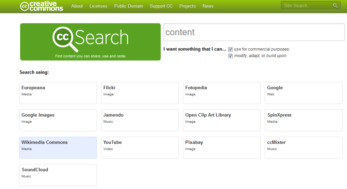Toggle modify, adapt, or build upon checkbox
The width and height of the screenshot is (347, 189).
230,56
